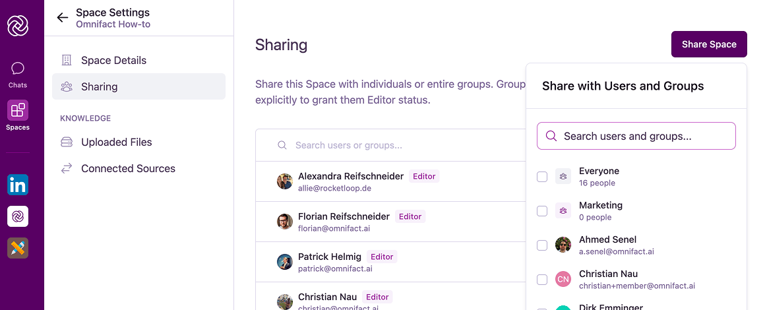Click the patrick@omnifact.ai email
The image size is (765, 310).
pos(335,268)
